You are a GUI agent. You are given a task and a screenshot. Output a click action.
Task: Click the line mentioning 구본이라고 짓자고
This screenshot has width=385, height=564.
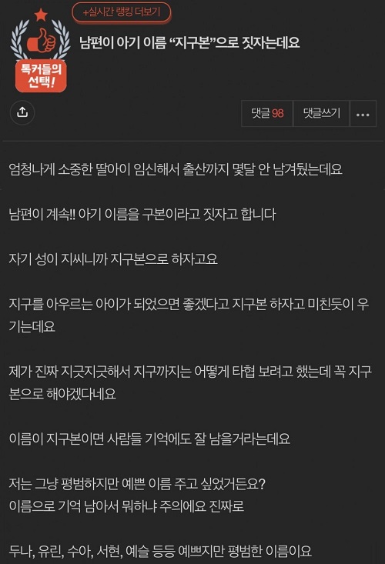point(142,214)
